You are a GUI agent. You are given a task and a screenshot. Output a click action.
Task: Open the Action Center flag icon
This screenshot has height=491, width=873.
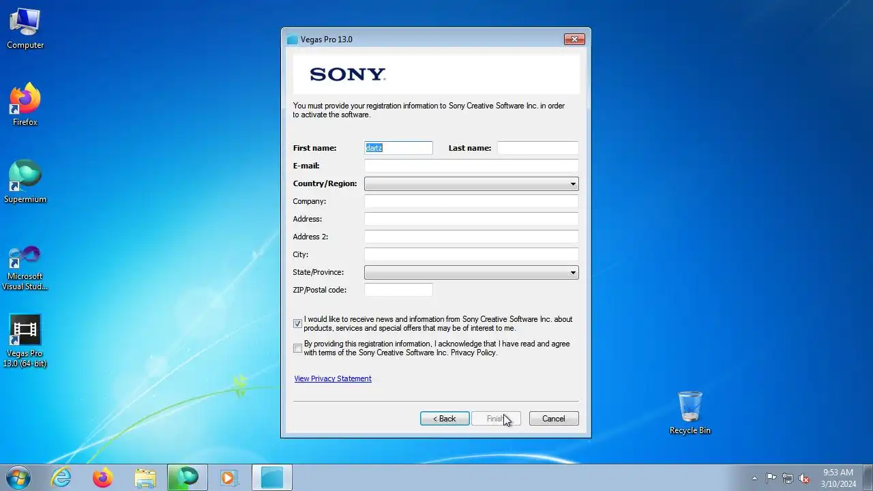click(771, 478)
